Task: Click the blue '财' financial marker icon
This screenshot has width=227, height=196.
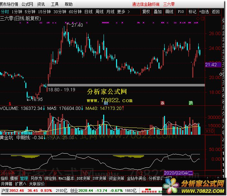Action: (106, 103)
